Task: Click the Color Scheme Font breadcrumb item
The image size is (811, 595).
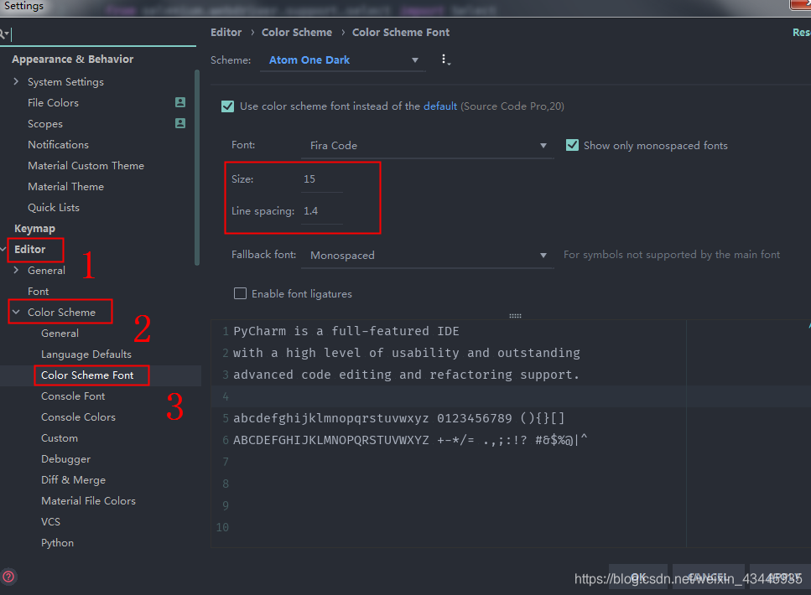Action: coord(401,32)
